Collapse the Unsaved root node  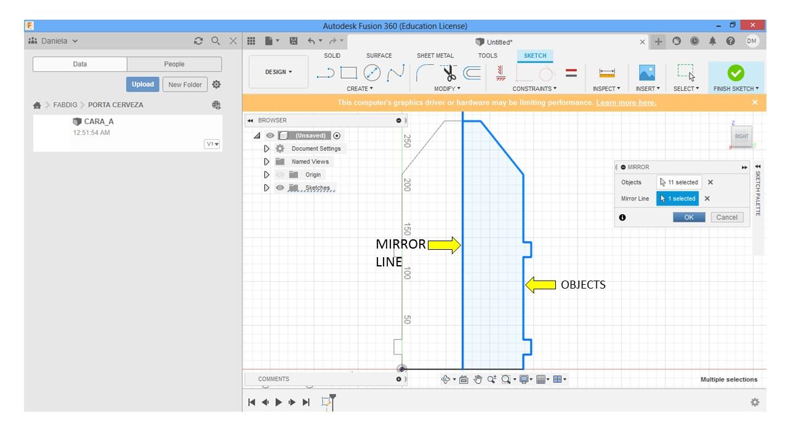coord(257,135)
